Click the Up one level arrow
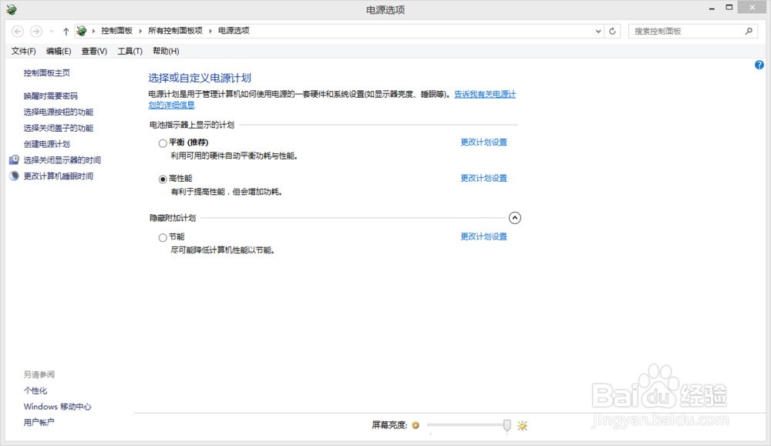This screenshot has height=446, width=771. point(66,31)
